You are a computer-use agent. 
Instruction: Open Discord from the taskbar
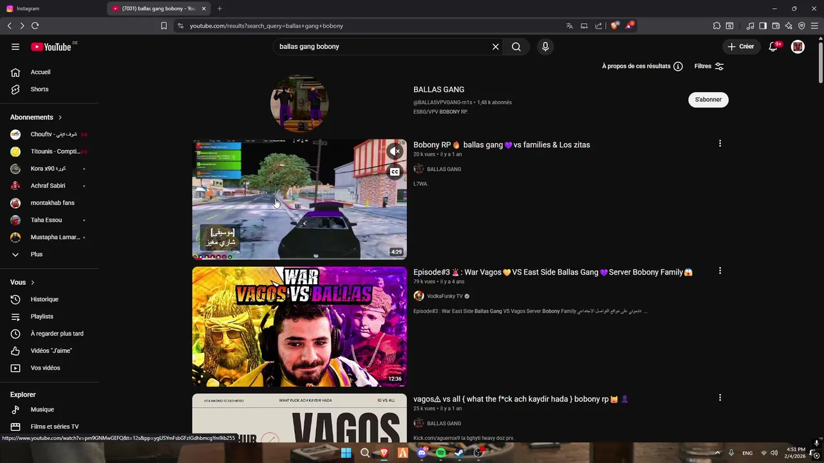click(x=422, y=453)
